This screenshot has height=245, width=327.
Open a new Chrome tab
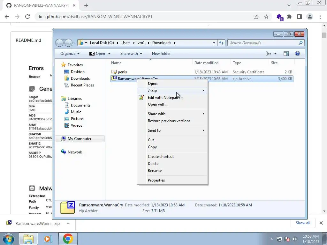(x=86, y=6)
